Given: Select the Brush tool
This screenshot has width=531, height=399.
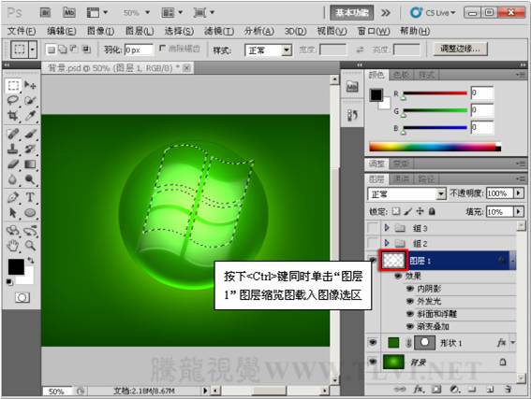Looking at the screenshot, I should pos(30,134).
